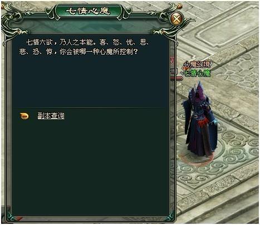Click the NPC dialogue text about 七情六欲
Viewport: 260px width, 225px height.
coord(85,47)
